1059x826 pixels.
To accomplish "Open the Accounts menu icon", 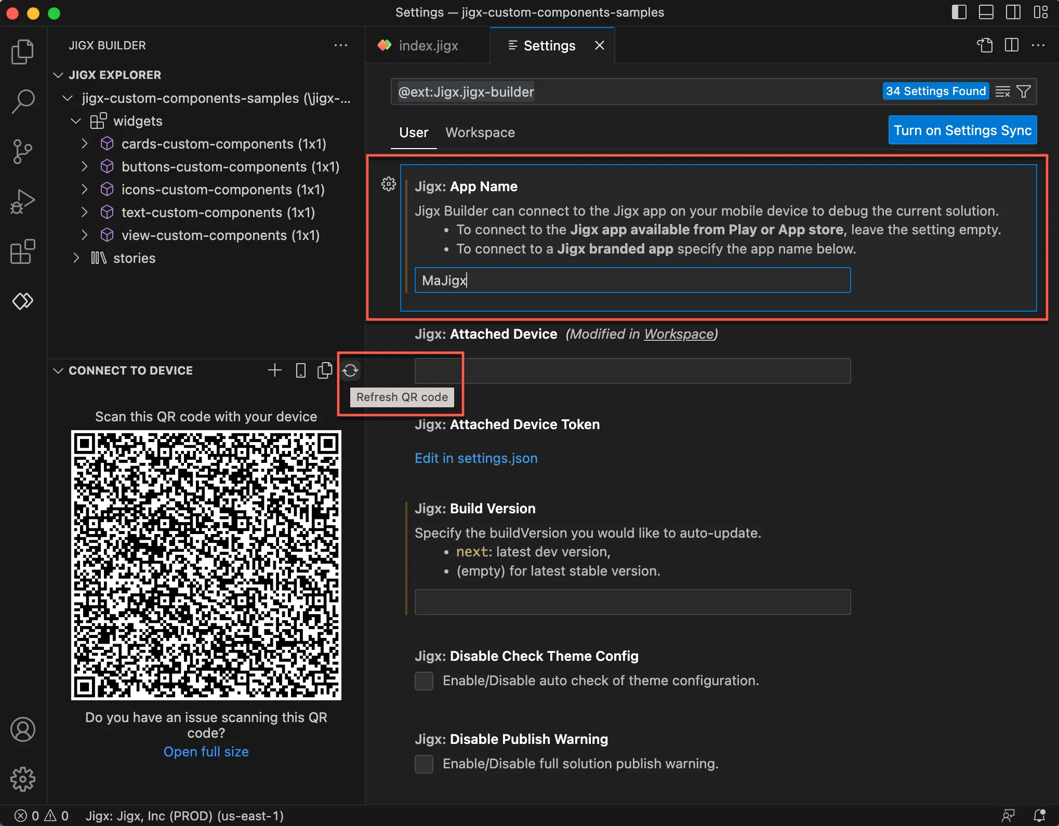I will click(22, 729).
